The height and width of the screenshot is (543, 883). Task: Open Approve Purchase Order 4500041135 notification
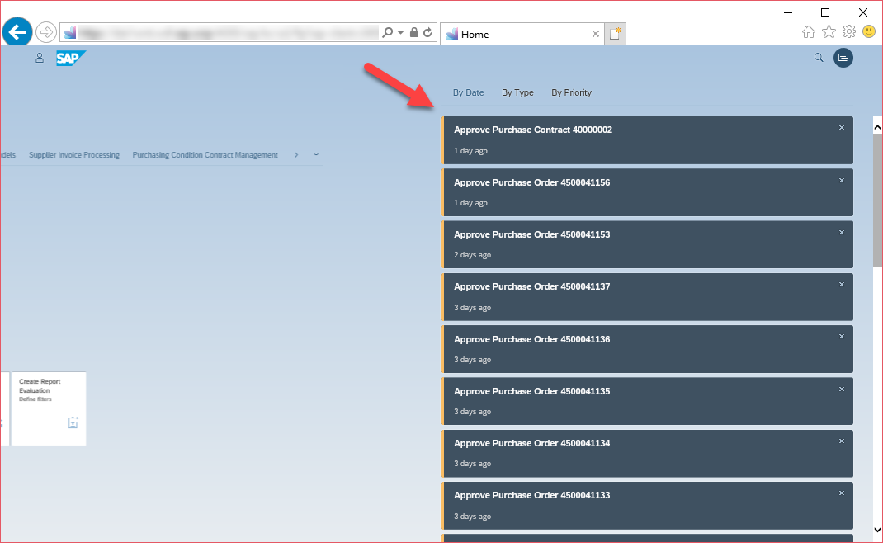click(x=647, y=401)
